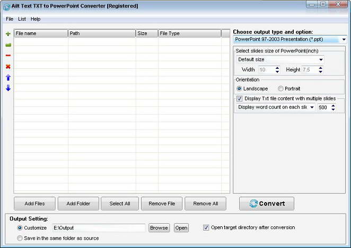Image resolution: width=351 pixels, height=248 pixels.
Task: Close the converter window
Action: 338,4
